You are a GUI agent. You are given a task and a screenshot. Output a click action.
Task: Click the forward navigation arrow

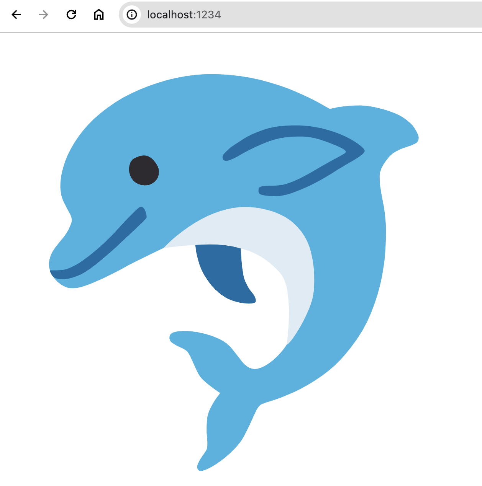[44, 15]
